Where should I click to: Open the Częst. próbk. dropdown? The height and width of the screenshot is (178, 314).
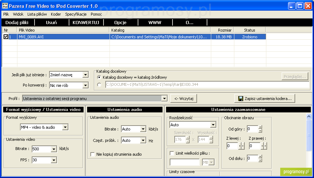click(143, 140)
